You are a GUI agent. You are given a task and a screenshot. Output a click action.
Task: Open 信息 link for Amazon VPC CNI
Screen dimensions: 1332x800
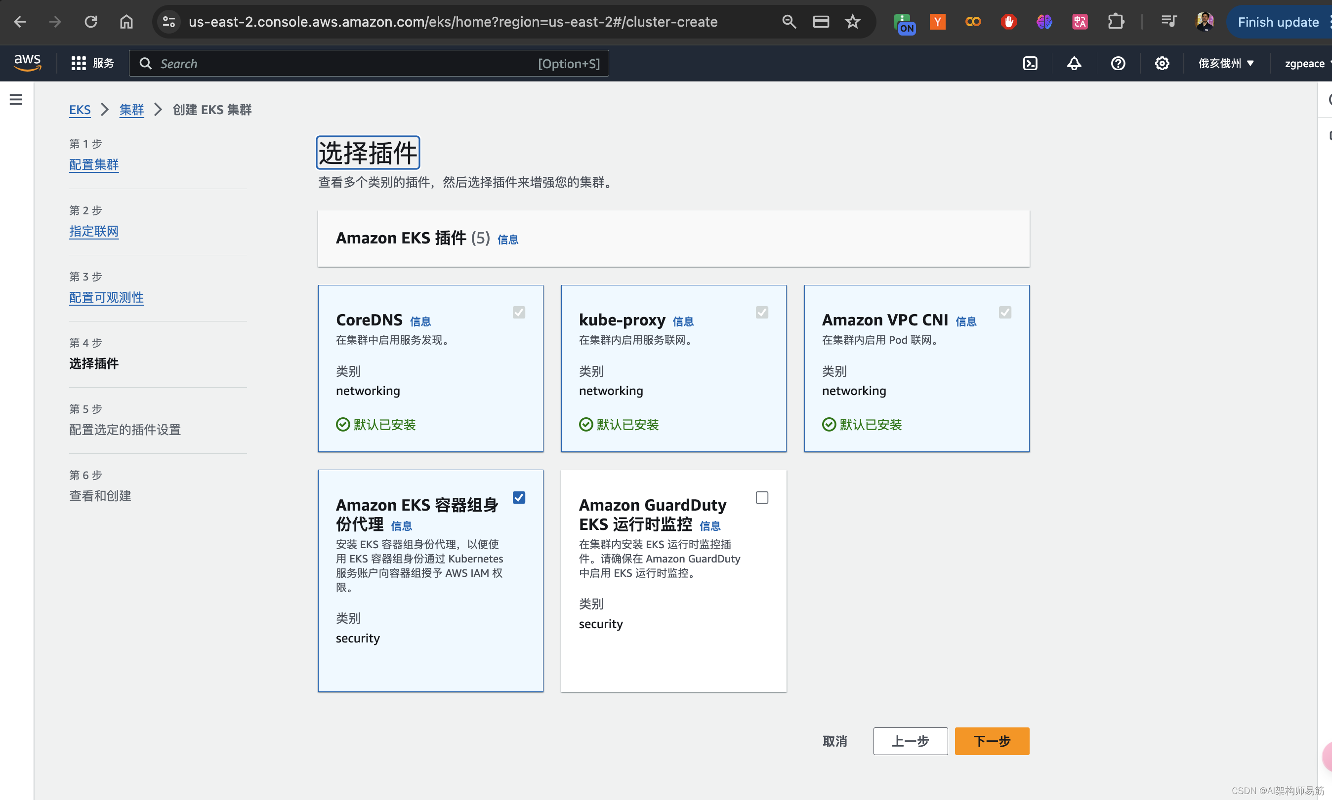(966, 321)
